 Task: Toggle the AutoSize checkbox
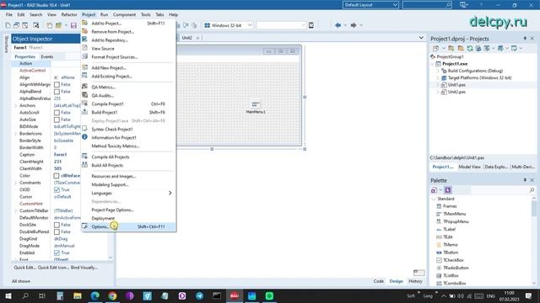[x=57, y=120]
